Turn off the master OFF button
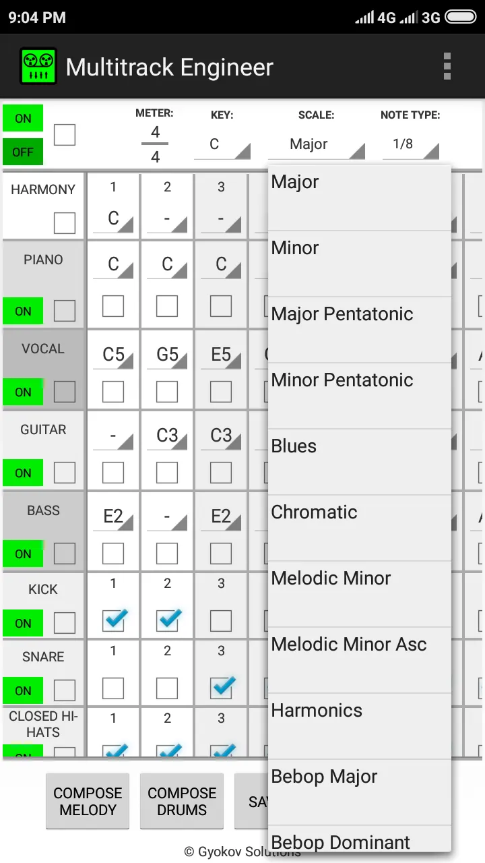This screenshot has height=863, width=485. click(x=23, y=152)
